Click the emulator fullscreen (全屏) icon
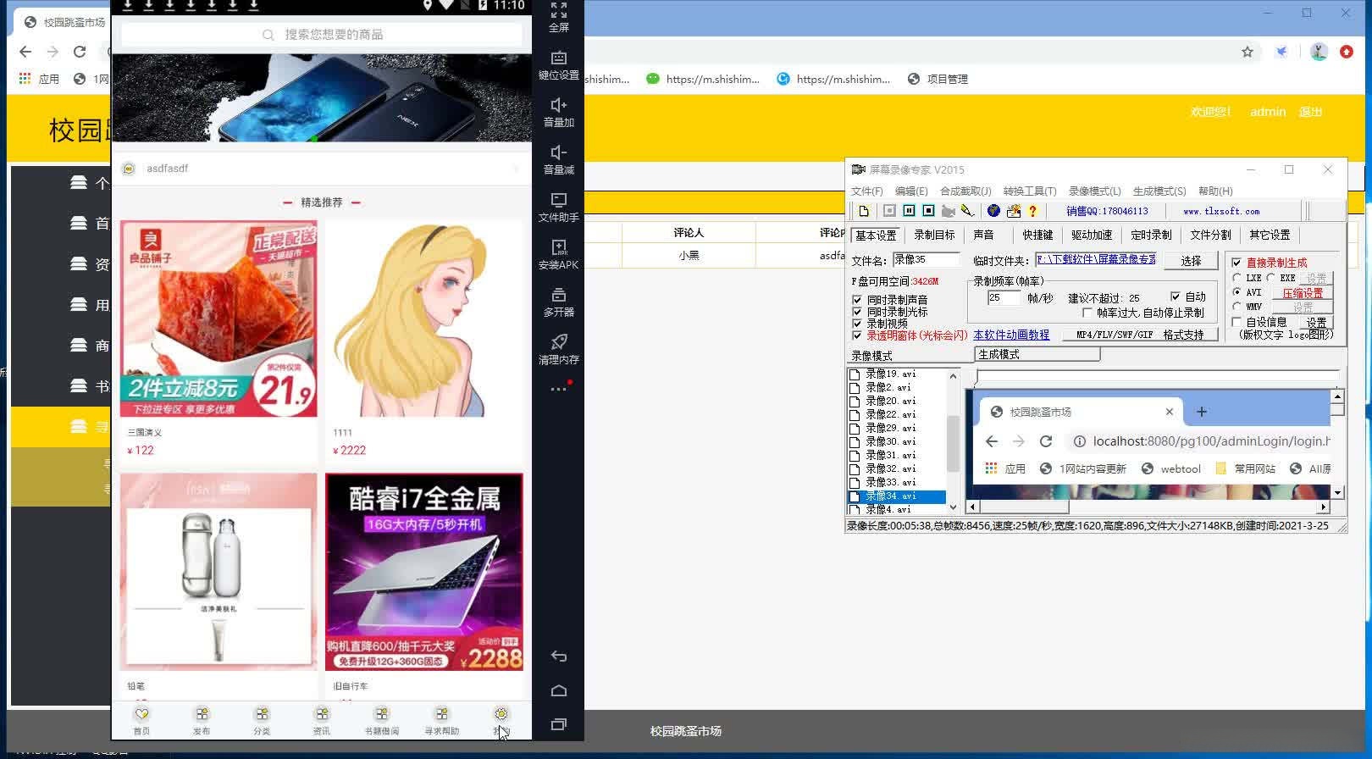 [x=559, y=11]
